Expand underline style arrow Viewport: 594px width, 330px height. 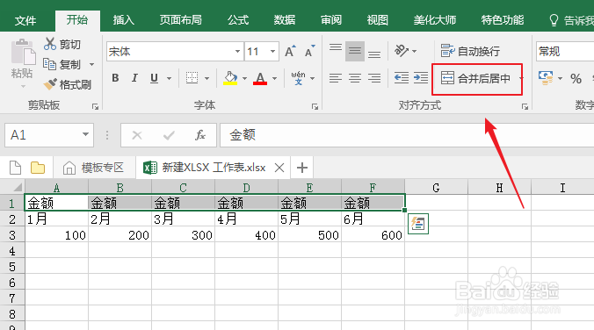coord(169,78)
